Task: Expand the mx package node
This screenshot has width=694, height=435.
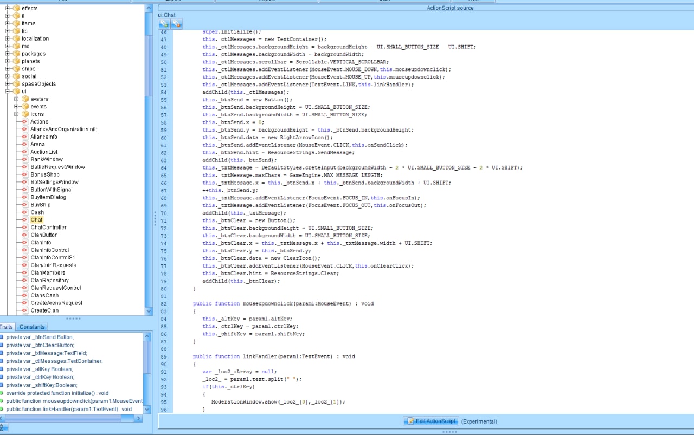Action: [8, 46]
